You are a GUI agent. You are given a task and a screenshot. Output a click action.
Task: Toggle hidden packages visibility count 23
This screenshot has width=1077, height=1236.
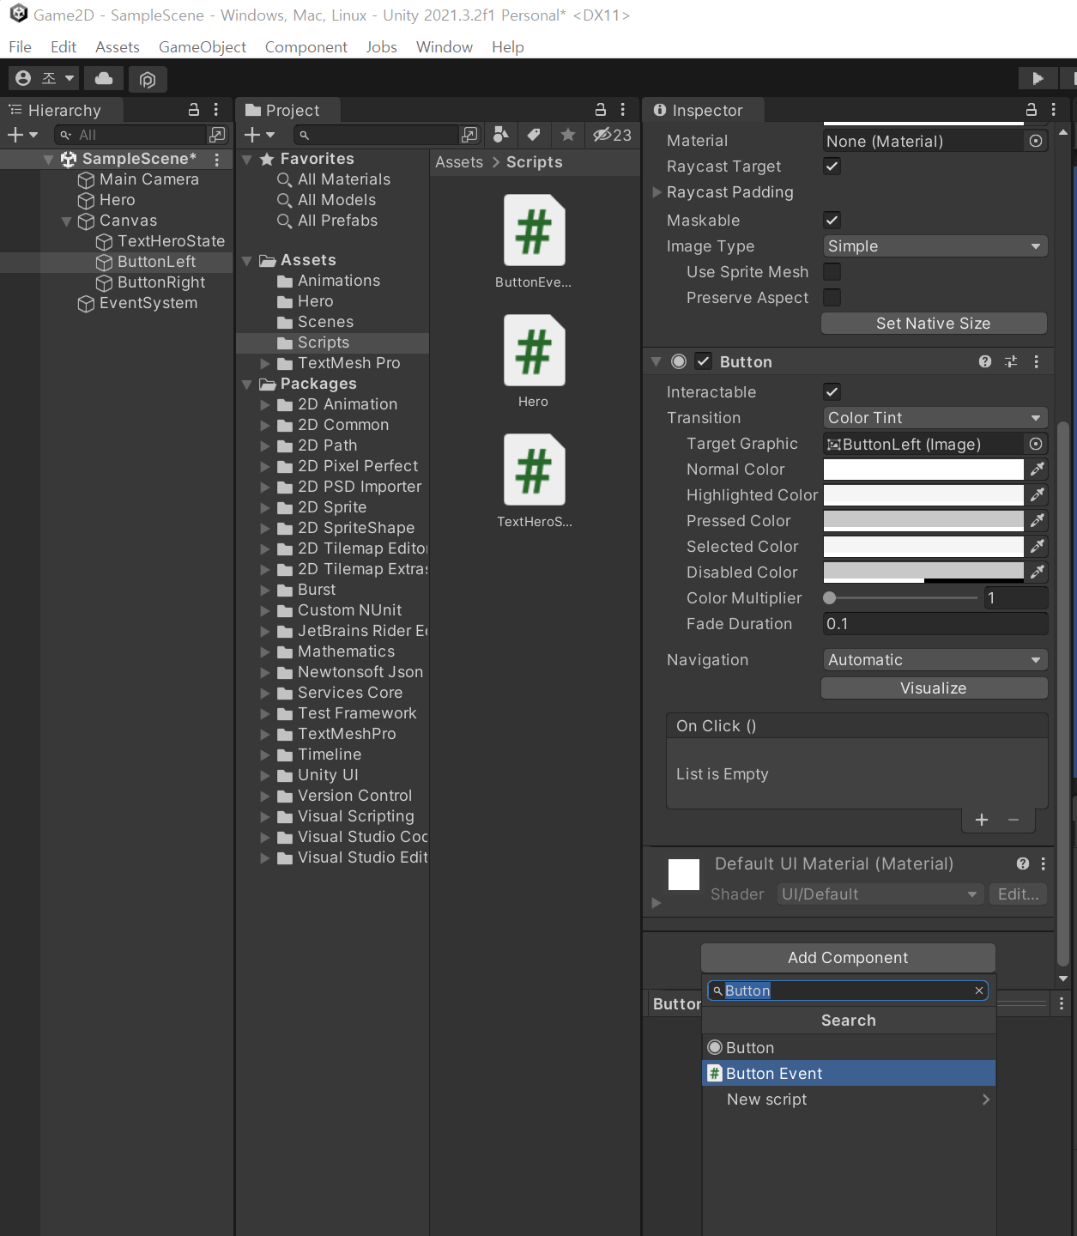tap(613, 135)
